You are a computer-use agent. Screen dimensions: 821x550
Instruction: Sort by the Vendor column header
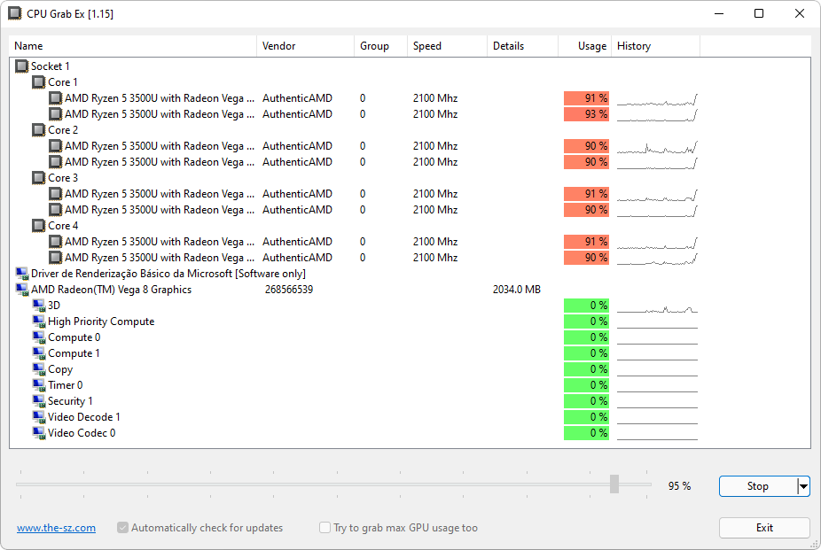[305, 46]
